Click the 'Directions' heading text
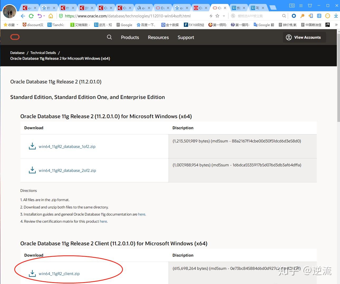 click(x=28, y=191)
